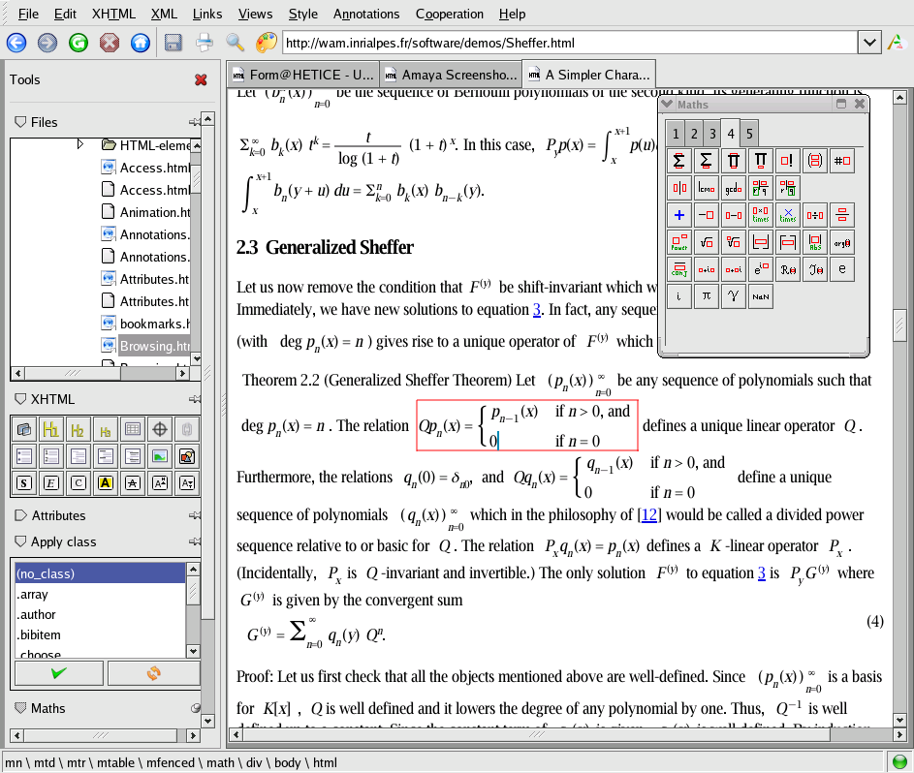Image resolution: width=914 pixels, height=773 pixels.
Task: Pin the Attributes panel
Action: 194,515
